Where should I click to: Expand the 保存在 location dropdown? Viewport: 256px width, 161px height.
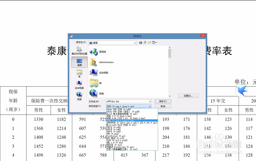[135, 43]
